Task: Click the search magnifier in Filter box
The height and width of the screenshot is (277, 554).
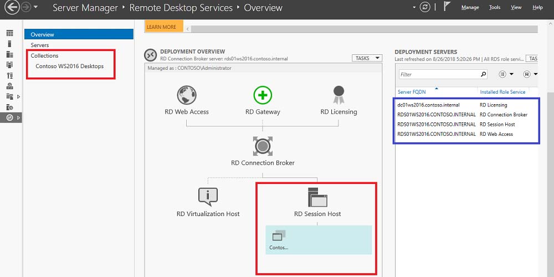Action: pos(483,74)
